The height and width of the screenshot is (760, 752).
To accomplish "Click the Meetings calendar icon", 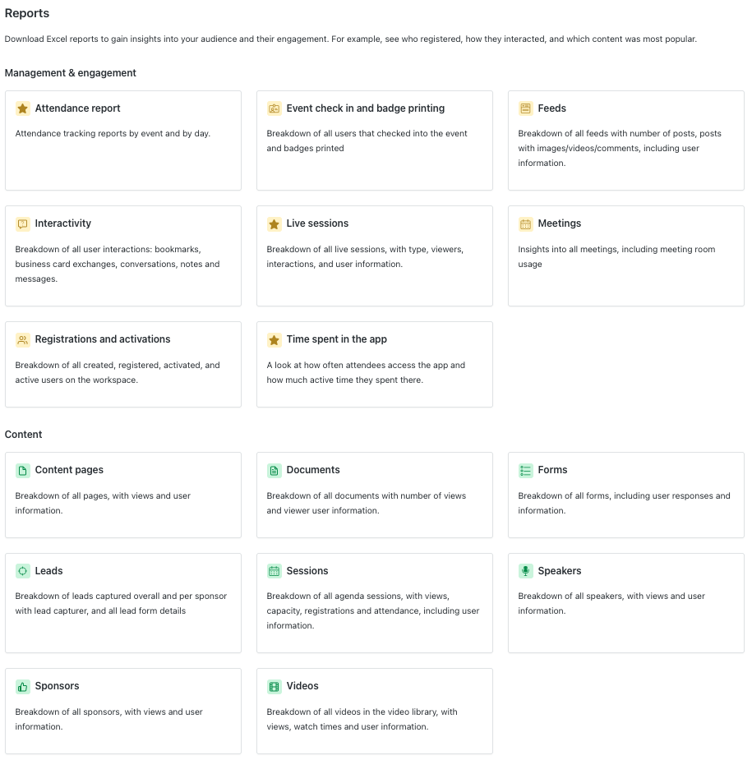I will [525, 224].
